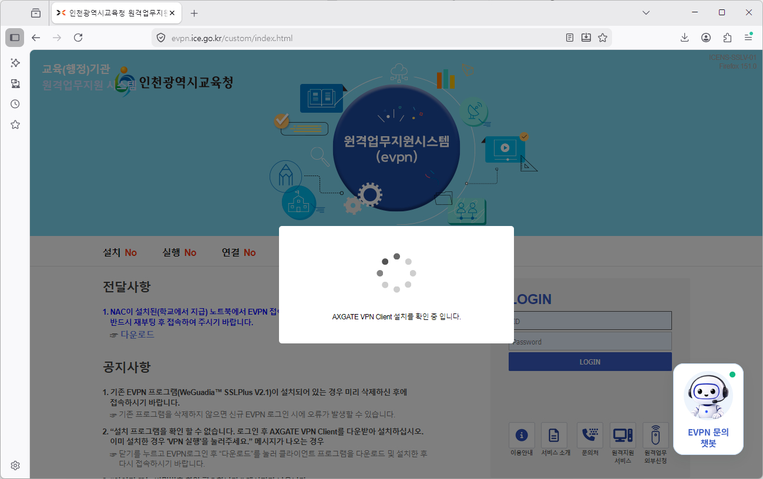The image size is (763, 479).
Task: Click the AXGATE VPN Client 설치 확인 message
Action: tap(396, 316)
